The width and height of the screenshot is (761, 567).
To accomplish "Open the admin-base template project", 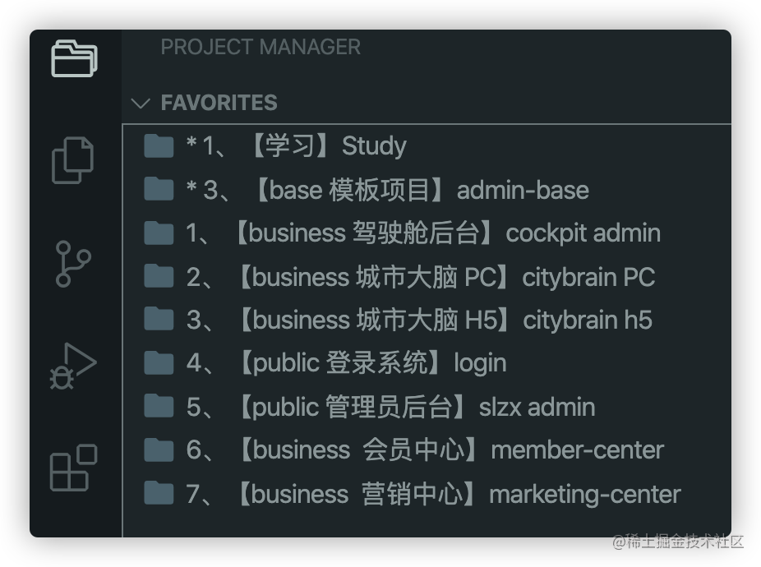I will [x=427, y=189].
